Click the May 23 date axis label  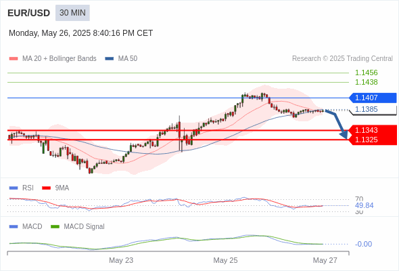tap(121, 260)
